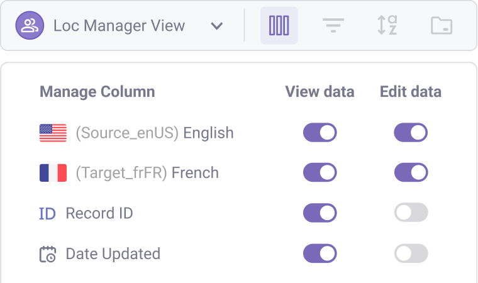Toggle View data for Date Updated
478x283 pixels.
(x=320, y=253)
